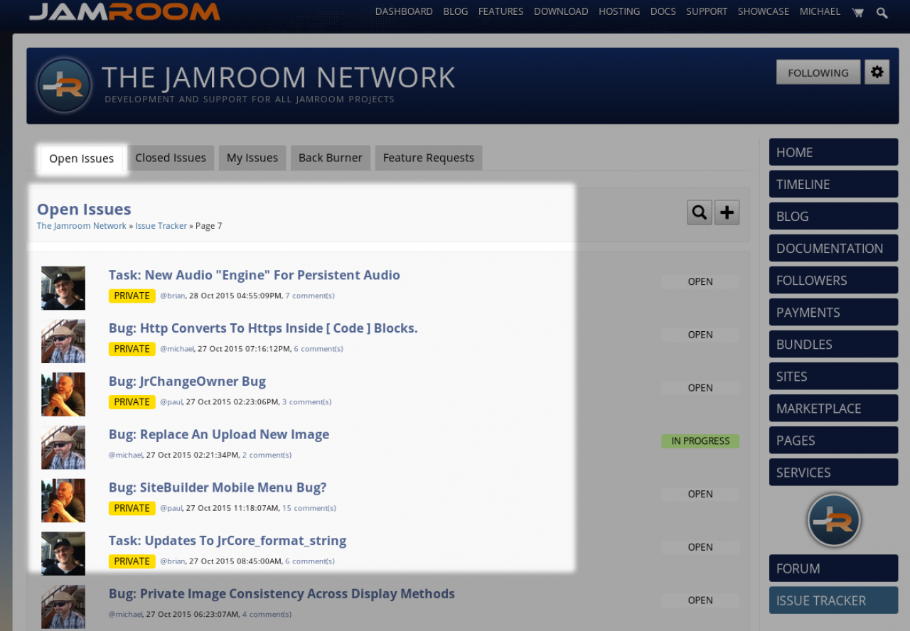Image resolution: width=910 pixels, height=631 pixels.
Task: Switch to the My Issues tab
Action: [252, 158]
